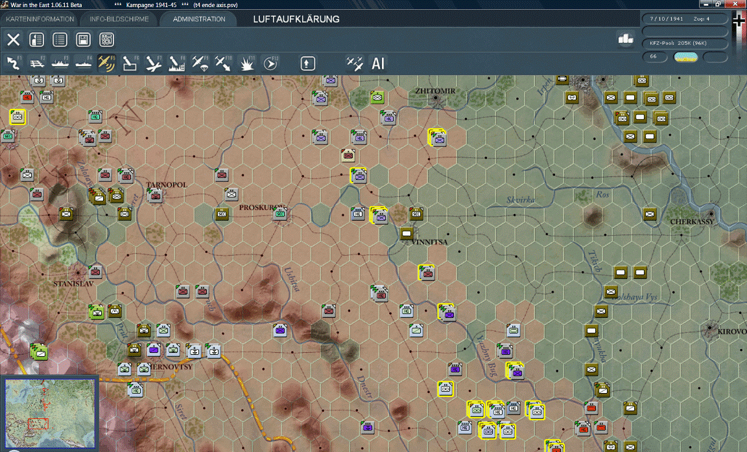Image resolution: width=747 pixels, height=452 pixels.
Task: Click the minimap overview thumbnail
Action: (49, 413)
